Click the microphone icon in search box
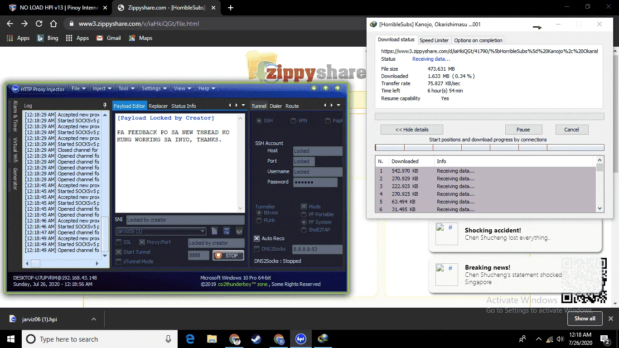The height and width of the screenshot is (348, 619). [169, 339]
